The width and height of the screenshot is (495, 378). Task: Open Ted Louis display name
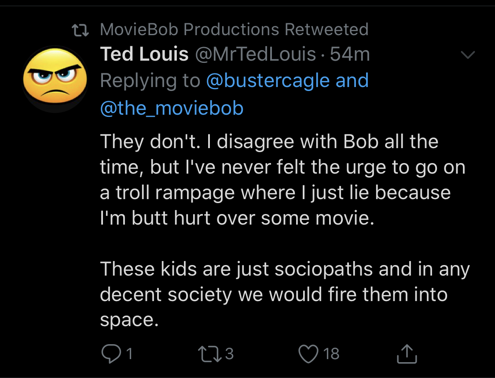(144, 54)
